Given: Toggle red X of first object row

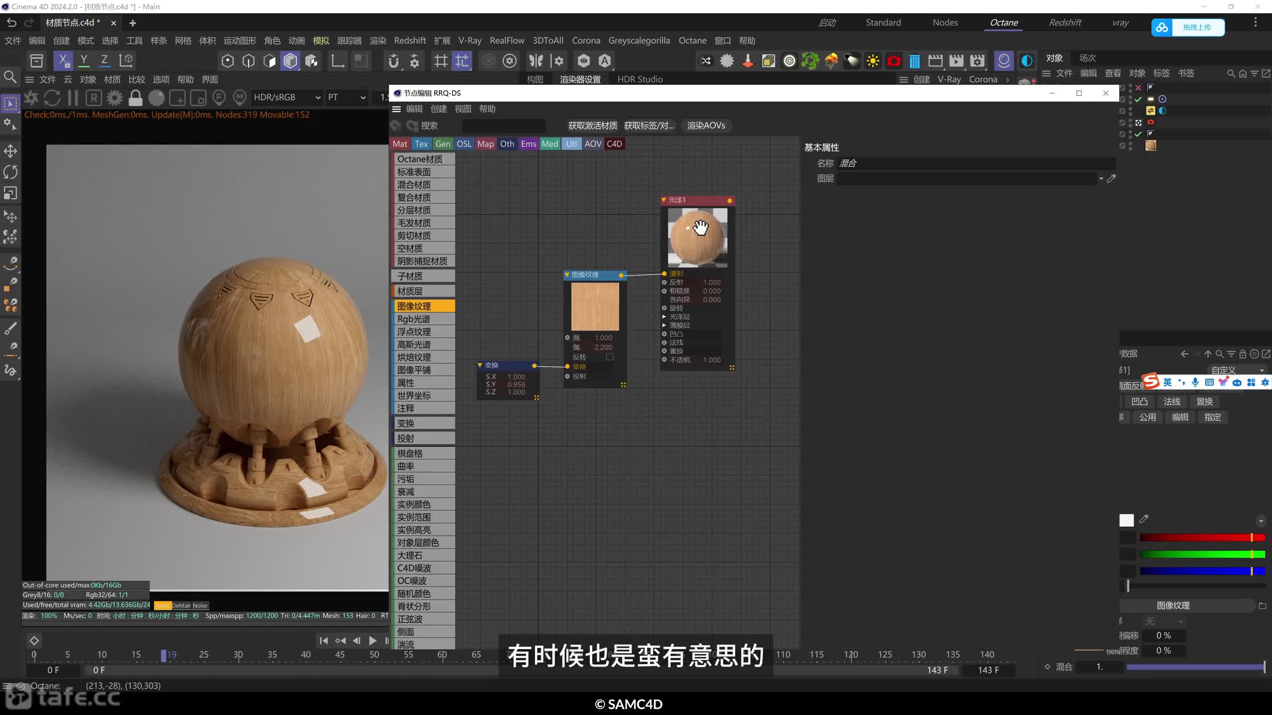Looking at the screenshot, I should tap(1138, 87).
